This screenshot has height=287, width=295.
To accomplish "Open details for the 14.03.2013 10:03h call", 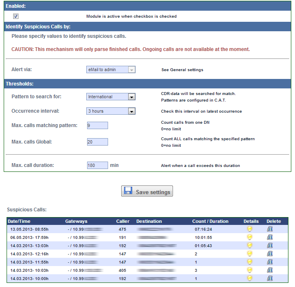I will [249, 270].
